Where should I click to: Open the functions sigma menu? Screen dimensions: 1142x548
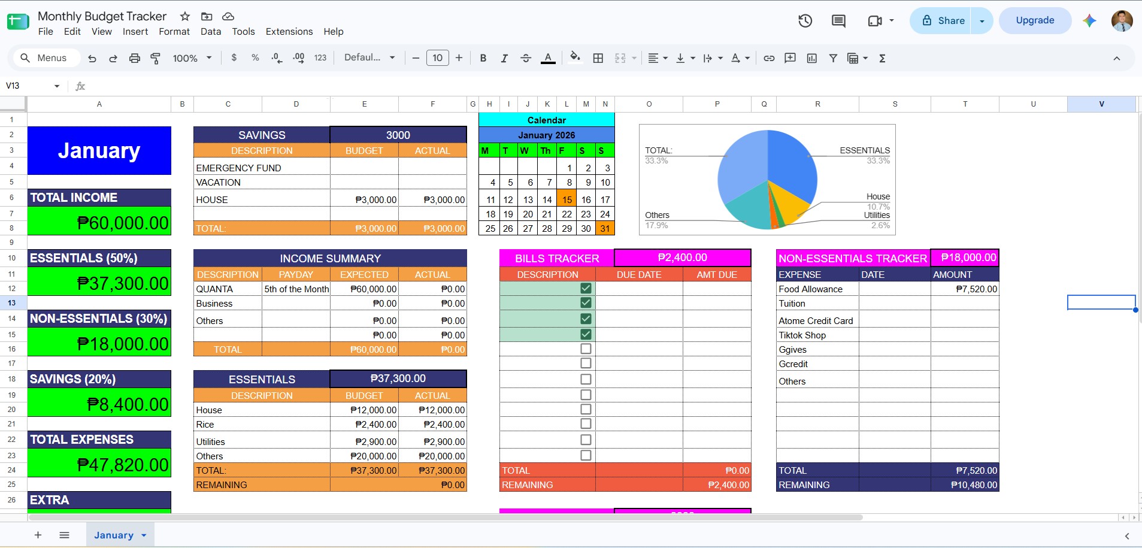882,58
